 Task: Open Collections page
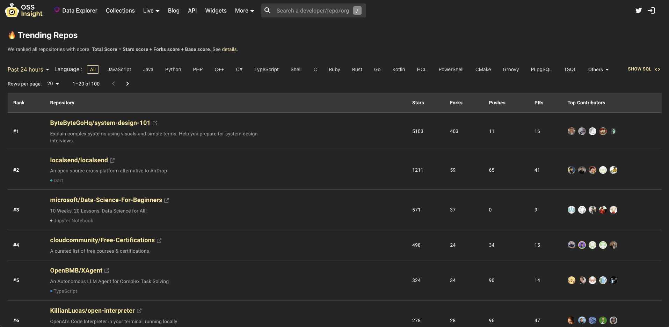pyautogui.click(x=120, y=10)
